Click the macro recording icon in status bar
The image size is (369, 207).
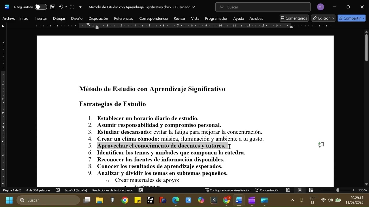coord(141,190)
